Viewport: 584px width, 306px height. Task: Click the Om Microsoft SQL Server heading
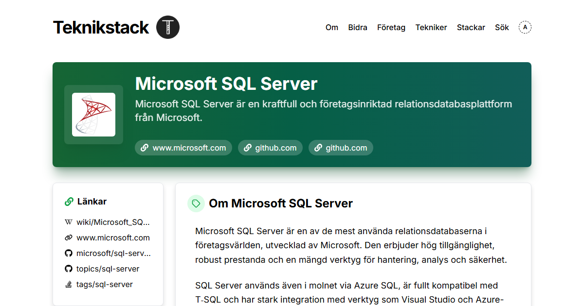[281, 204]
